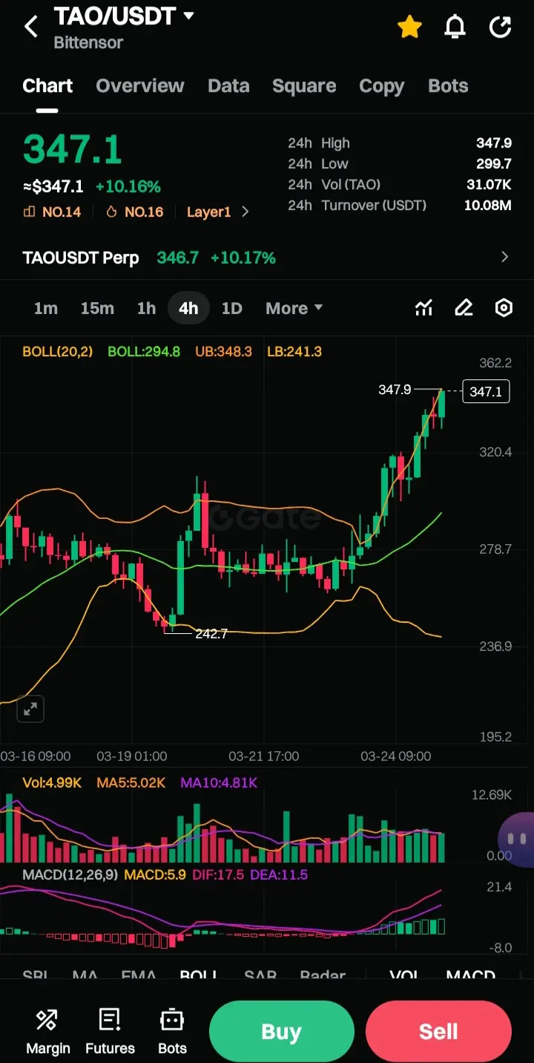The width and height of the screenshot is (534, 1063).
Task: Open the drawing pencil tool icon
Action: [464, 308]
